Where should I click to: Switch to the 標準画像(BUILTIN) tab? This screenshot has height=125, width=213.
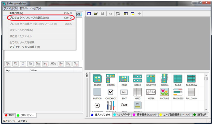tap(145, 115)
